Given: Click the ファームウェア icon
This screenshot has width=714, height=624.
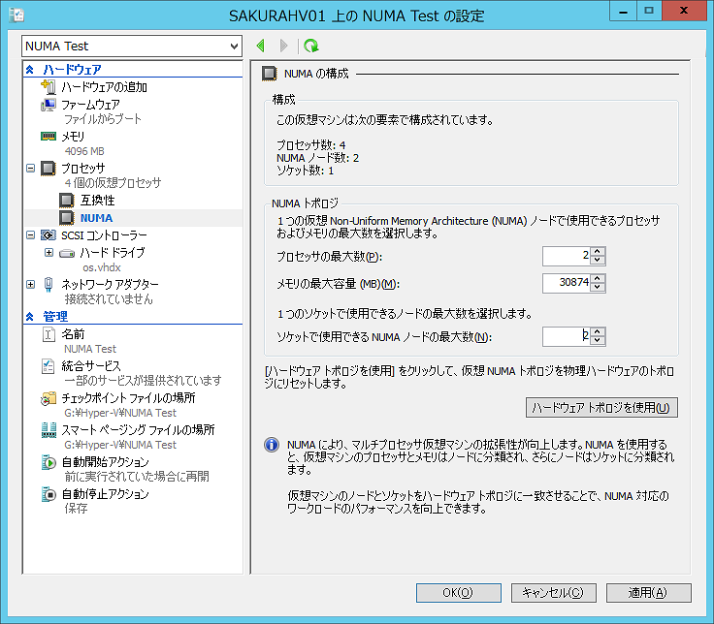Looking at the screenshot, I should point(49,105).
